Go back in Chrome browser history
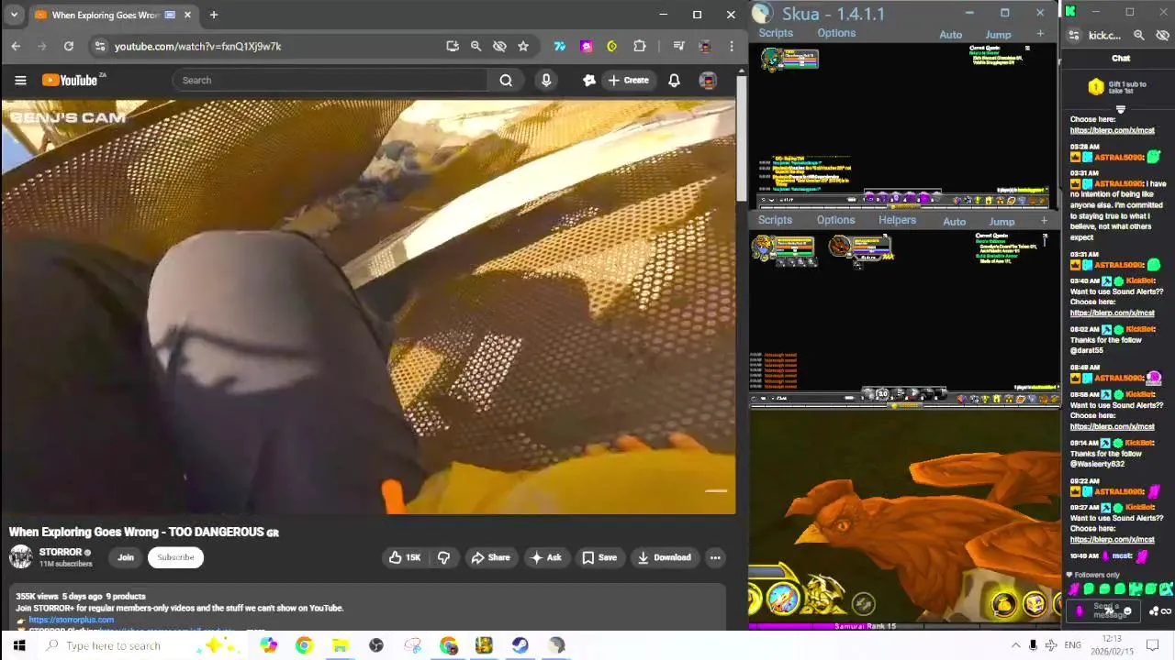Image resolution: width=1175 pixels, height=660 pixels. [x=16, y=46]
